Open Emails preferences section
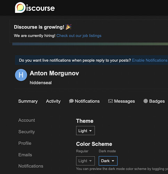This screenshot has height=174, width=168. tap(25, 155)
